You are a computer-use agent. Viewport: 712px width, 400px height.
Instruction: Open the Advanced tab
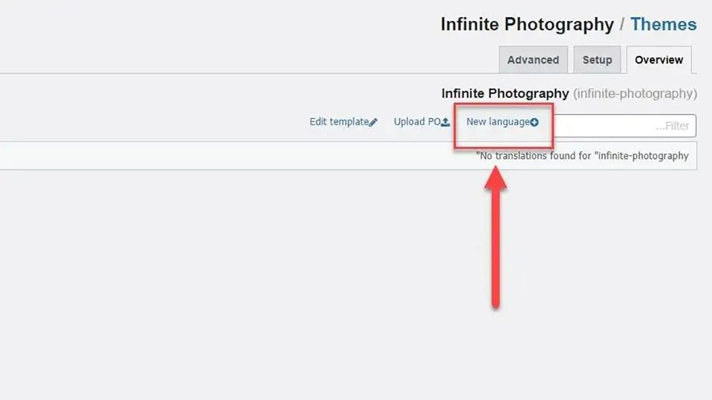coord(533,60)
